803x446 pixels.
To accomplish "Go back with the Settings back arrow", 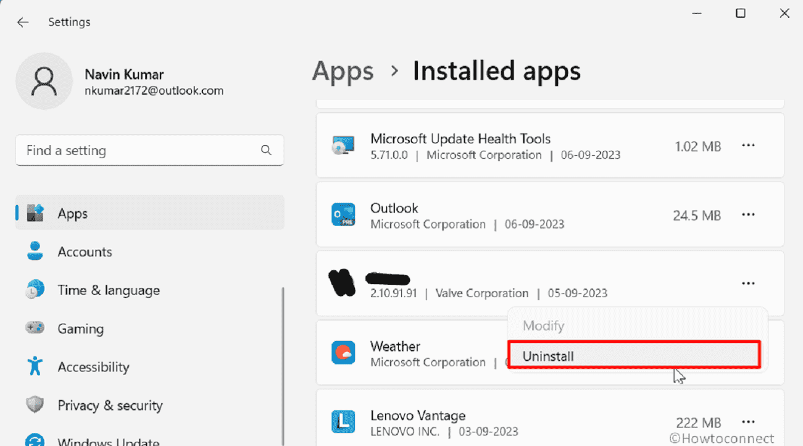I will 23,22.
